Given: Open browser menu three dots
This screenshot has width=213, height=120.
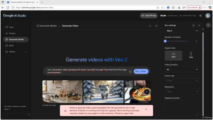Looking at the screenshot, I should (205, 8).
